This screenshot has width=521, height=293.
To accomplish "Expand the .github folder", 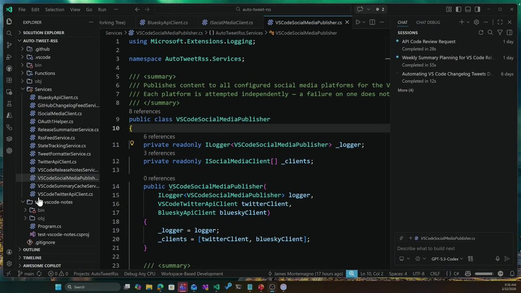I will (58, 49).
